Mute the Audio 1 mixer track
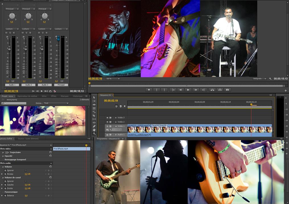The width and height of the screenshot is (289, 204). coord(6,33)
